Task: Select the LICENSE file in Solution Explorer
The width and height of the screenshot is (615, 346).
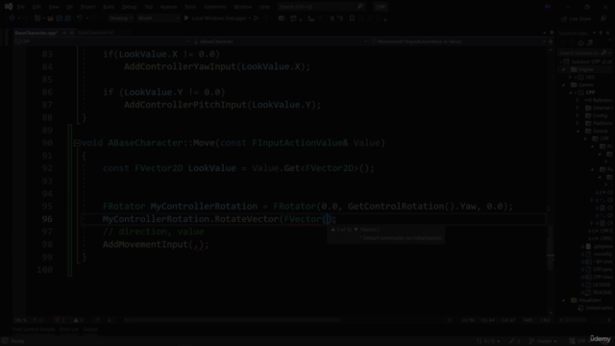Action: [603, 284]
